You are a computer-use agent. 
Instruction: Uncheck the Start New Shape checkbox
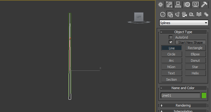(x=171, y=42)
